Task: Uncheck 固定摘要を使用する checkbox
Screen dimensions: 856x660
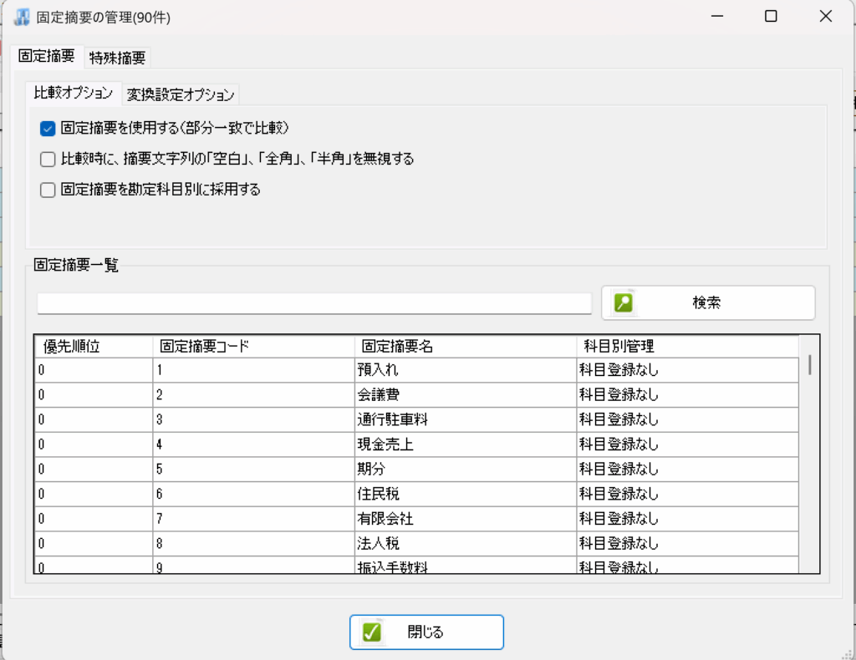Action: [x=48, y=129]
